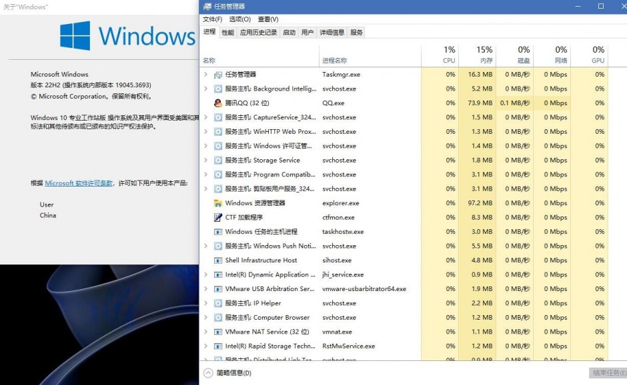Open the Microsoft 软件许可条款 link

coord(79,183)
